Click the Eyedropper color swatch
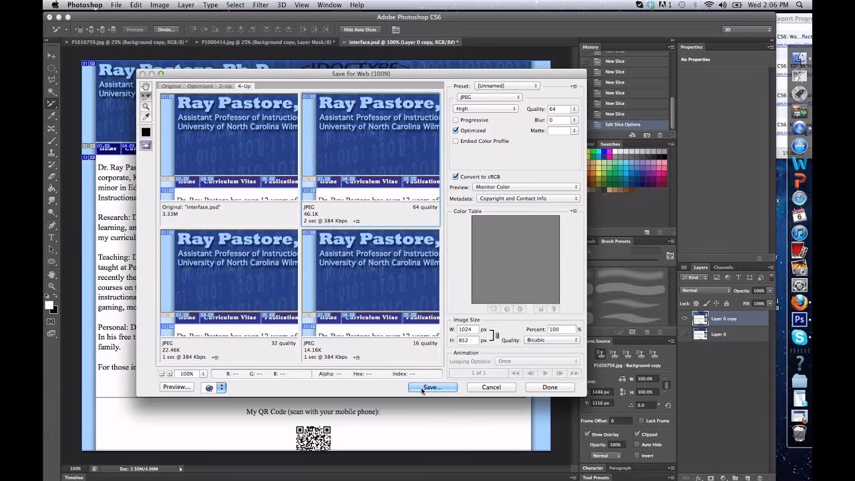 pyautogui.click(x=146, y=132)
